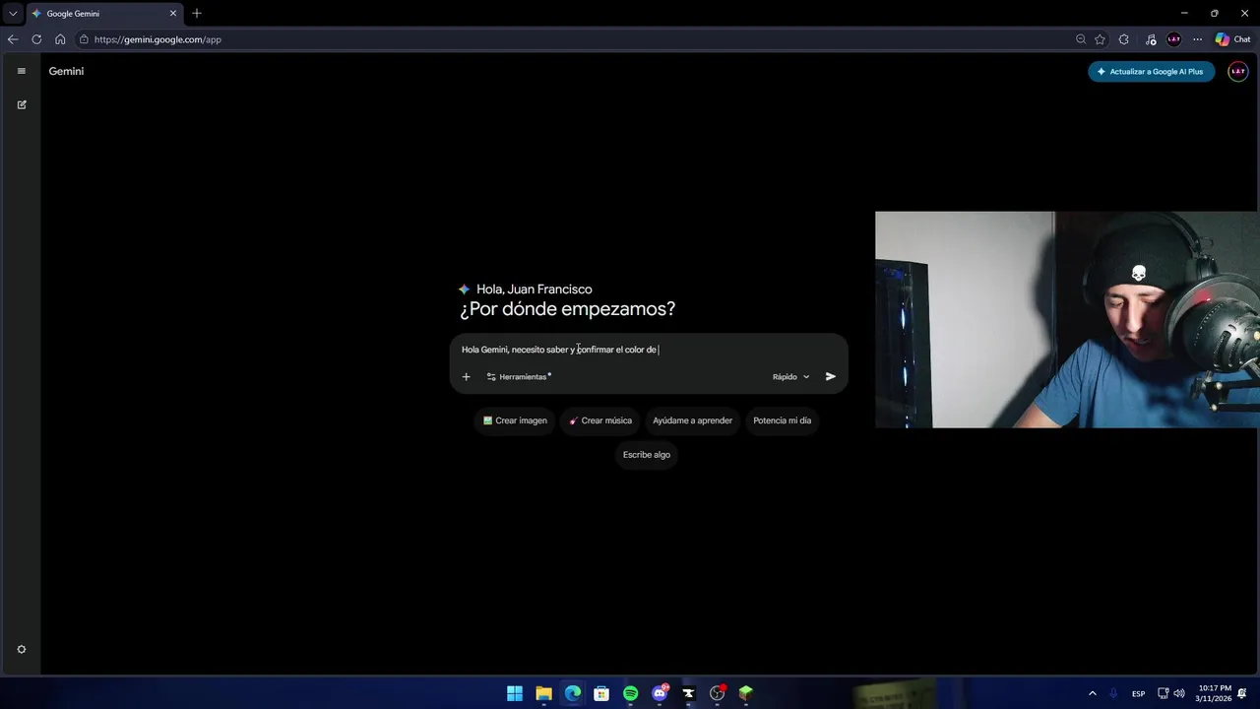Select the Ayúdame a aprender chip
This screenshot has height=709, width=1260.
click(x=692, y=420)
